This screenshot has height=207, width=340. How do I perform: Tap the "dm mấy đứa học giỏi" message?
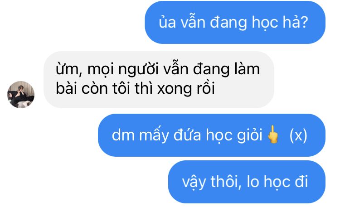pos(212,135)
